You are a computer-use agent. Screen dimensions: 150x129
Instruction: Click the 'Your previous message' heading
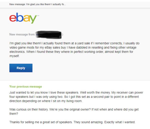(x=26, y=86)
